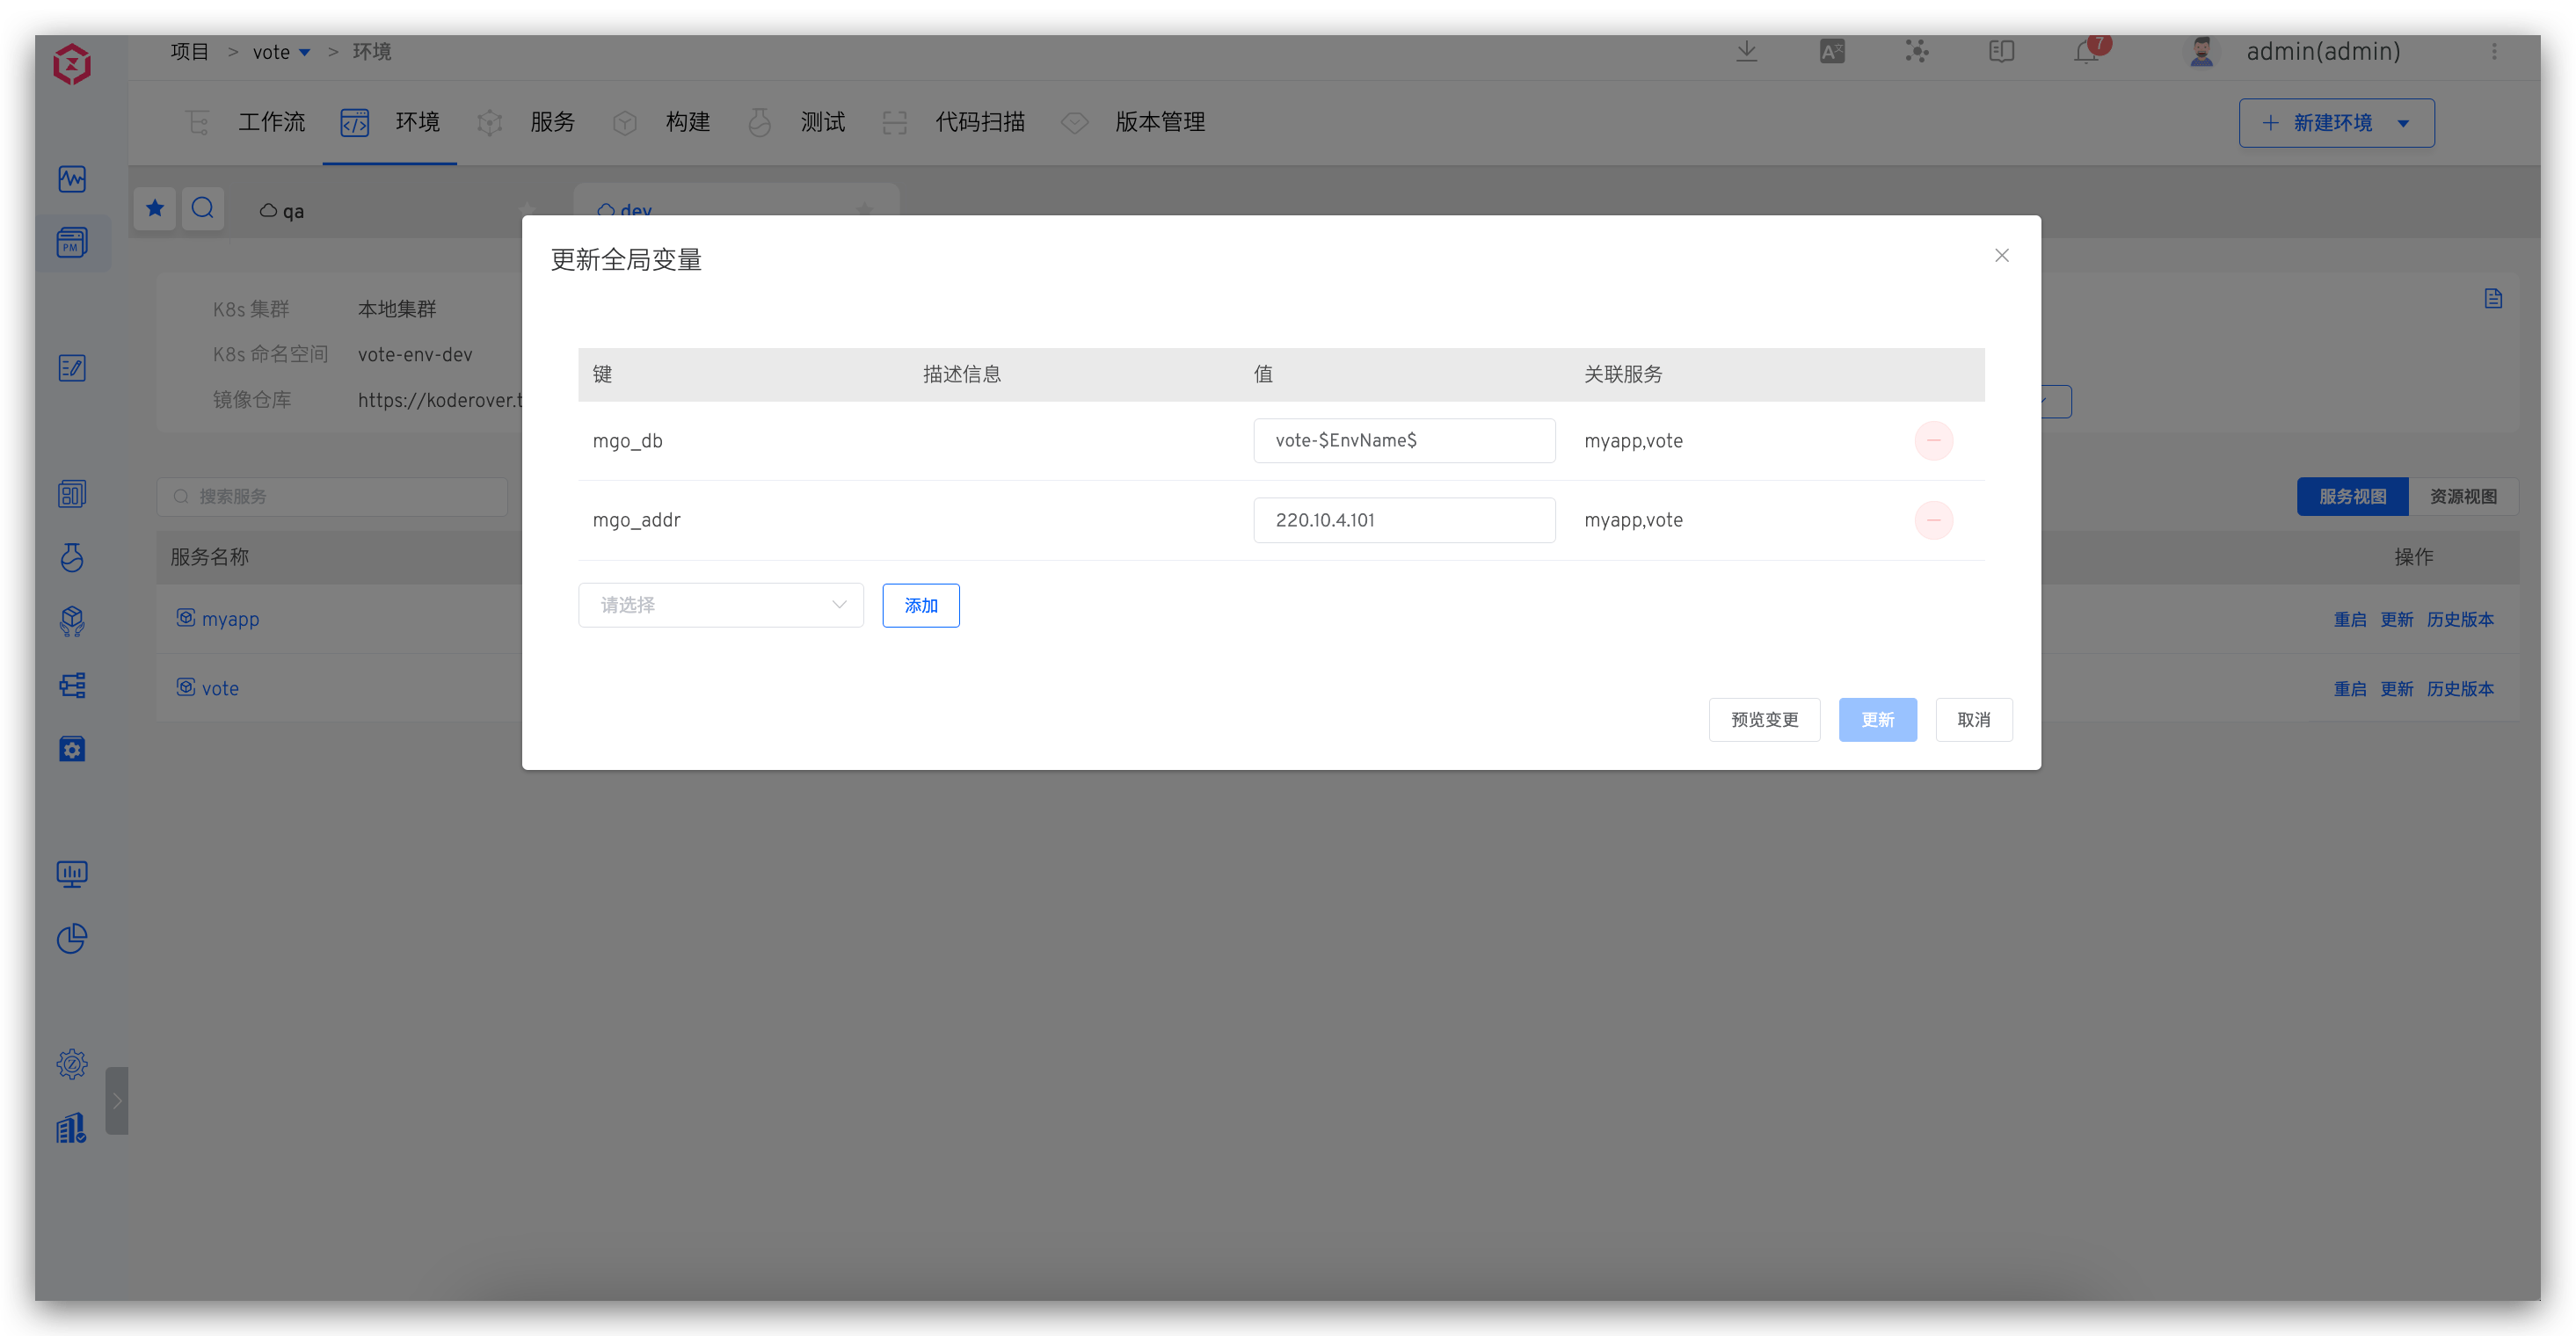Click 历史版本 for the vote row

pyautogui.click(x=2460, y=689)
